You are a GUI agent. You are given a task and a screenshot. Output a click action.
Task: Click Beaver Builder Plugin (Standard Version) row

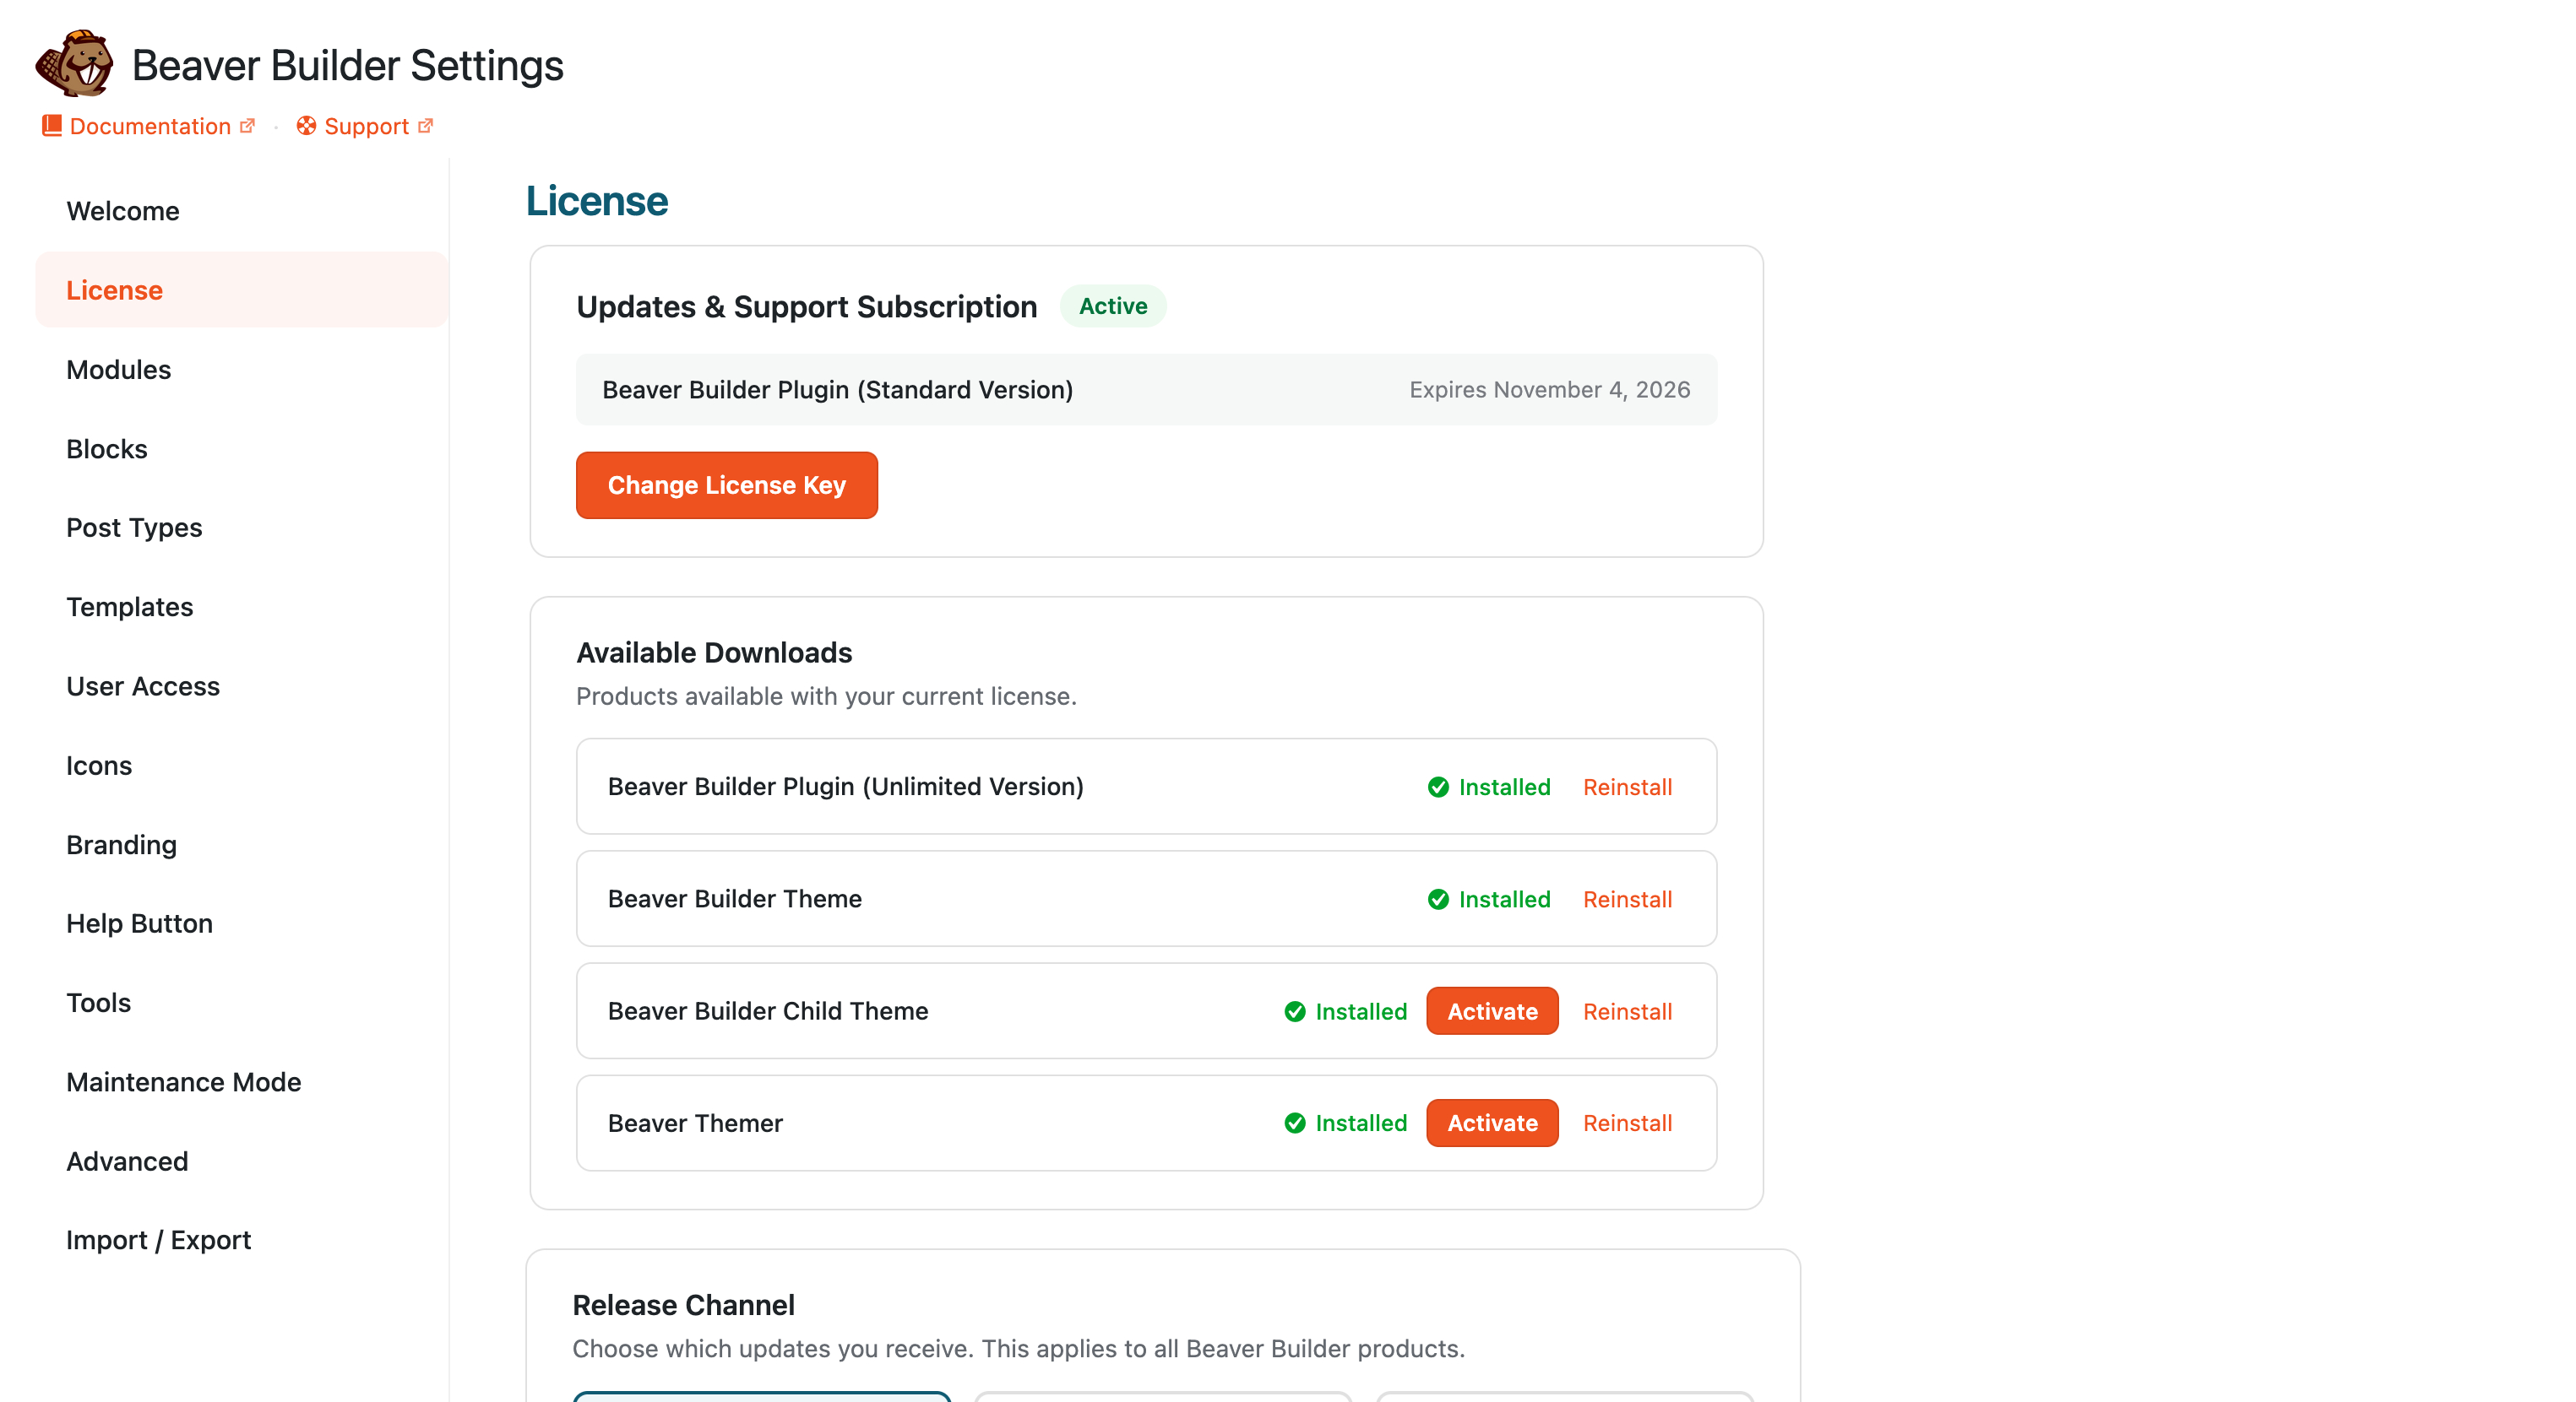click(x=1147, y=390)
